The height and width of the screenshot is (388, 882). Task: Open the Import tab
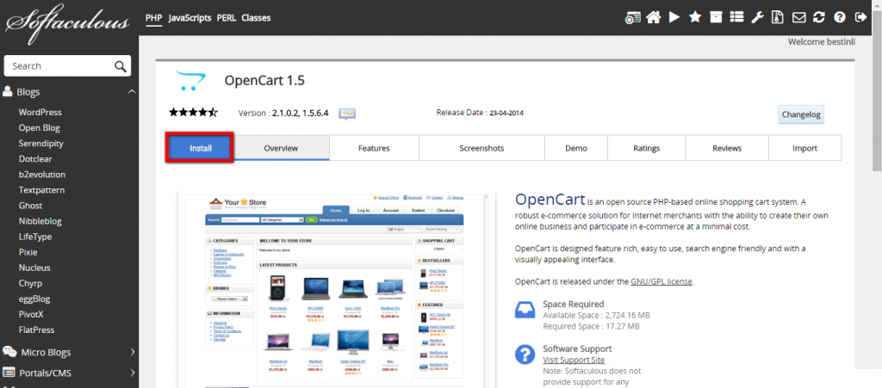point(804,148)
